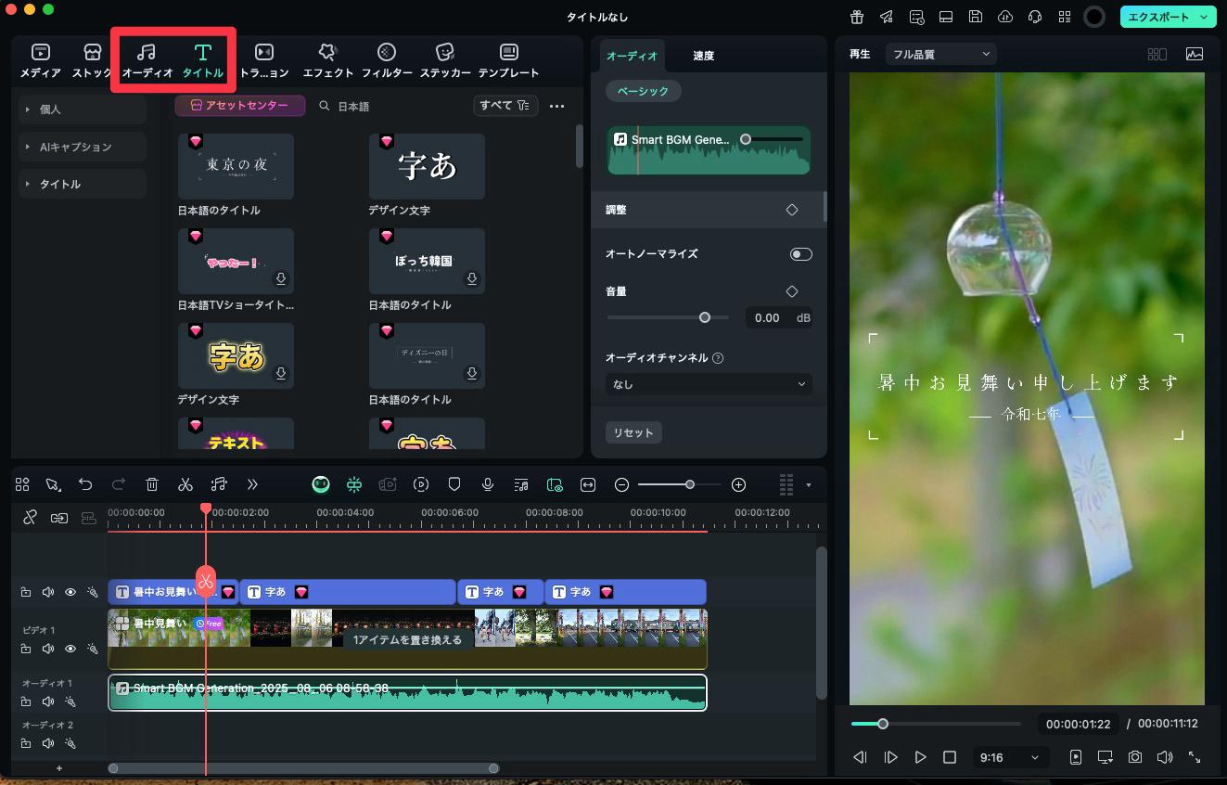Toggle the link clips icon left of the timeline ruler
1227x785 pixels.
(30, 518)
